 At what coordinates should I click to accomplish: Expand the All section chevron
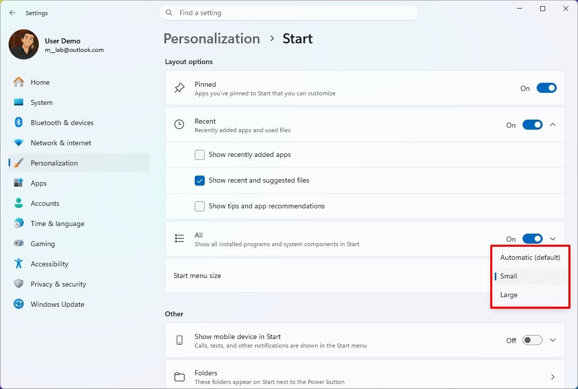point(553,239)
